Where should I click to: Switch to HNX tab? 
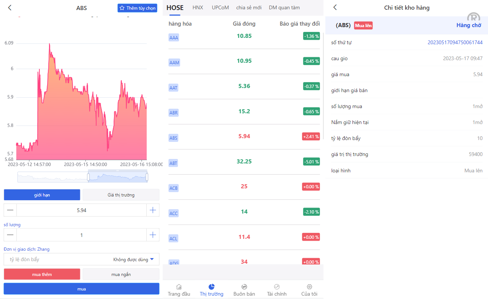coord(198,7)
